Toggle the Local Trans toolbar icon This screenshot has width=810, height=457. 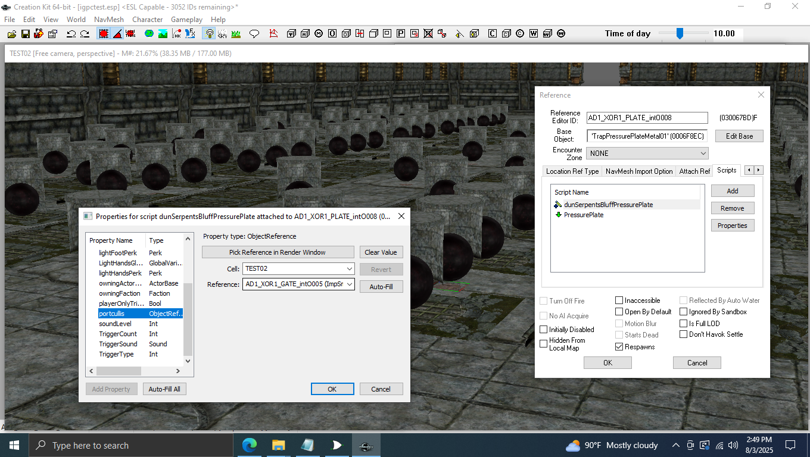tap(130, 34)
